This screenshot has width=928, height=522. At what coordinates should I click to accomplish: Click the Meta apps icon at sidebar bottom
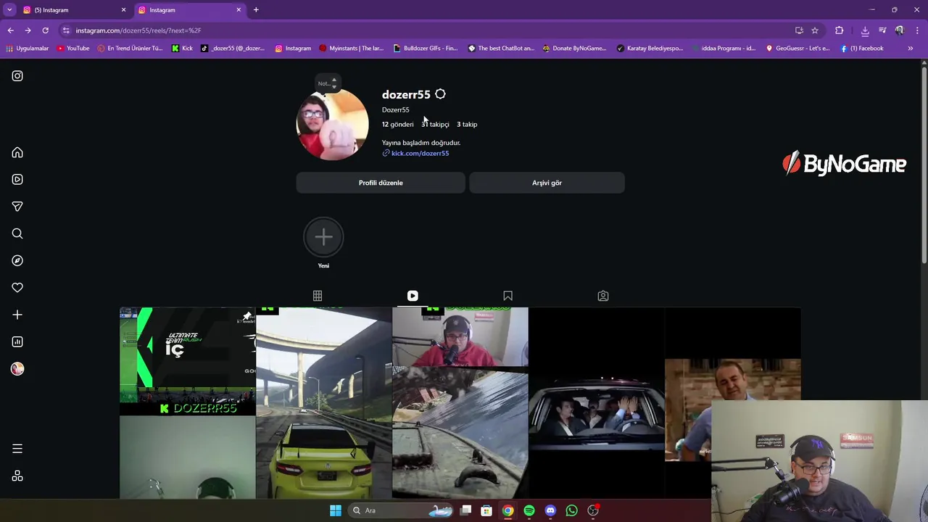17,476
